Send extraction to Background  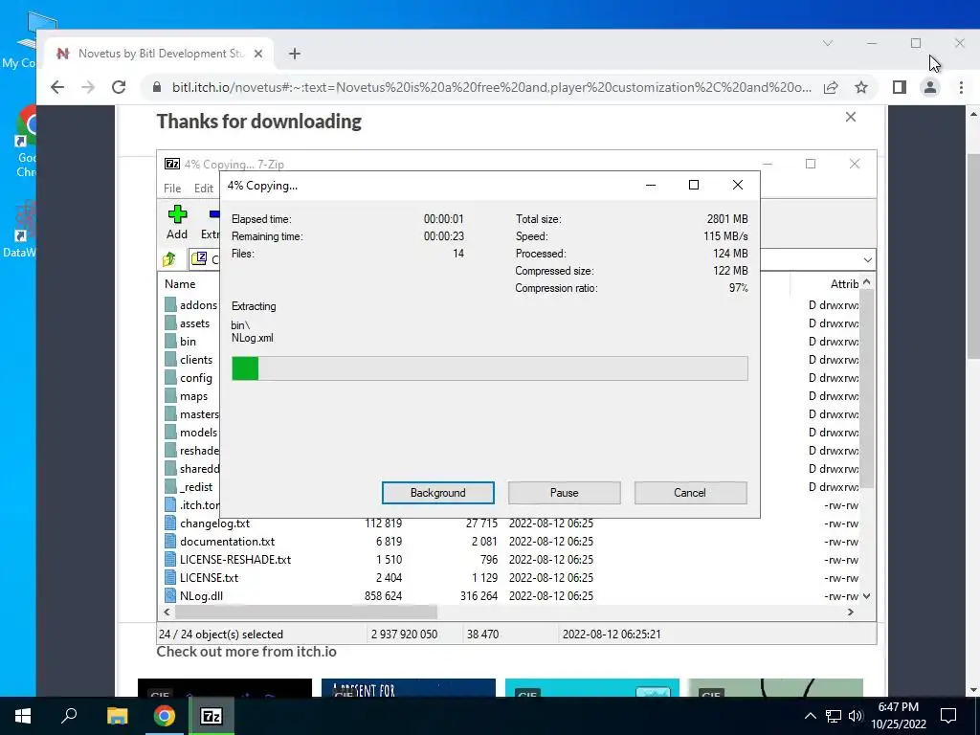pos(438,493)
